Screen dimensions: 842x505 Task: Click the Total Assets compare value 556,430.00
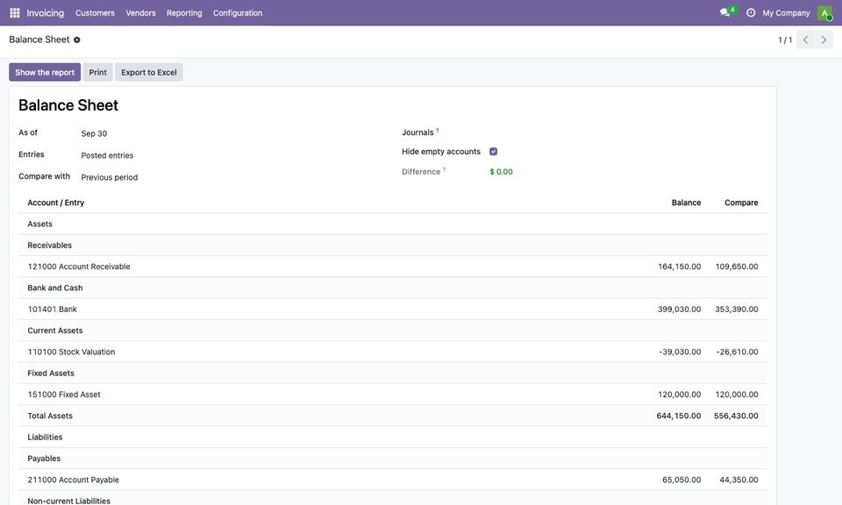736,416
